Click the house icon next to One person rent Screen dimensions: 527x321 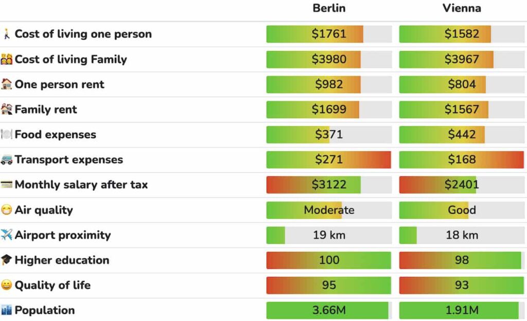click(x=7, y=84)
